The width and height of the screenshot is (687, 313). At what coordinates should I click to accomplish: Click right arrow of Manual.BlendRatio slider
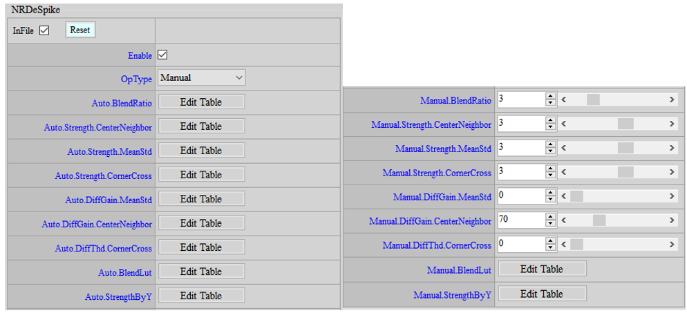click(672, 99)
